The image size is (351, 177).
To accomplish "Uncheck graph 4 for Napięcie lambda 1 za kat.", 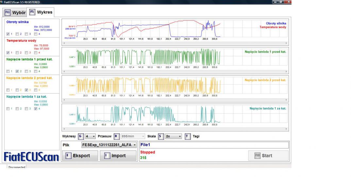I will [36, 108].
